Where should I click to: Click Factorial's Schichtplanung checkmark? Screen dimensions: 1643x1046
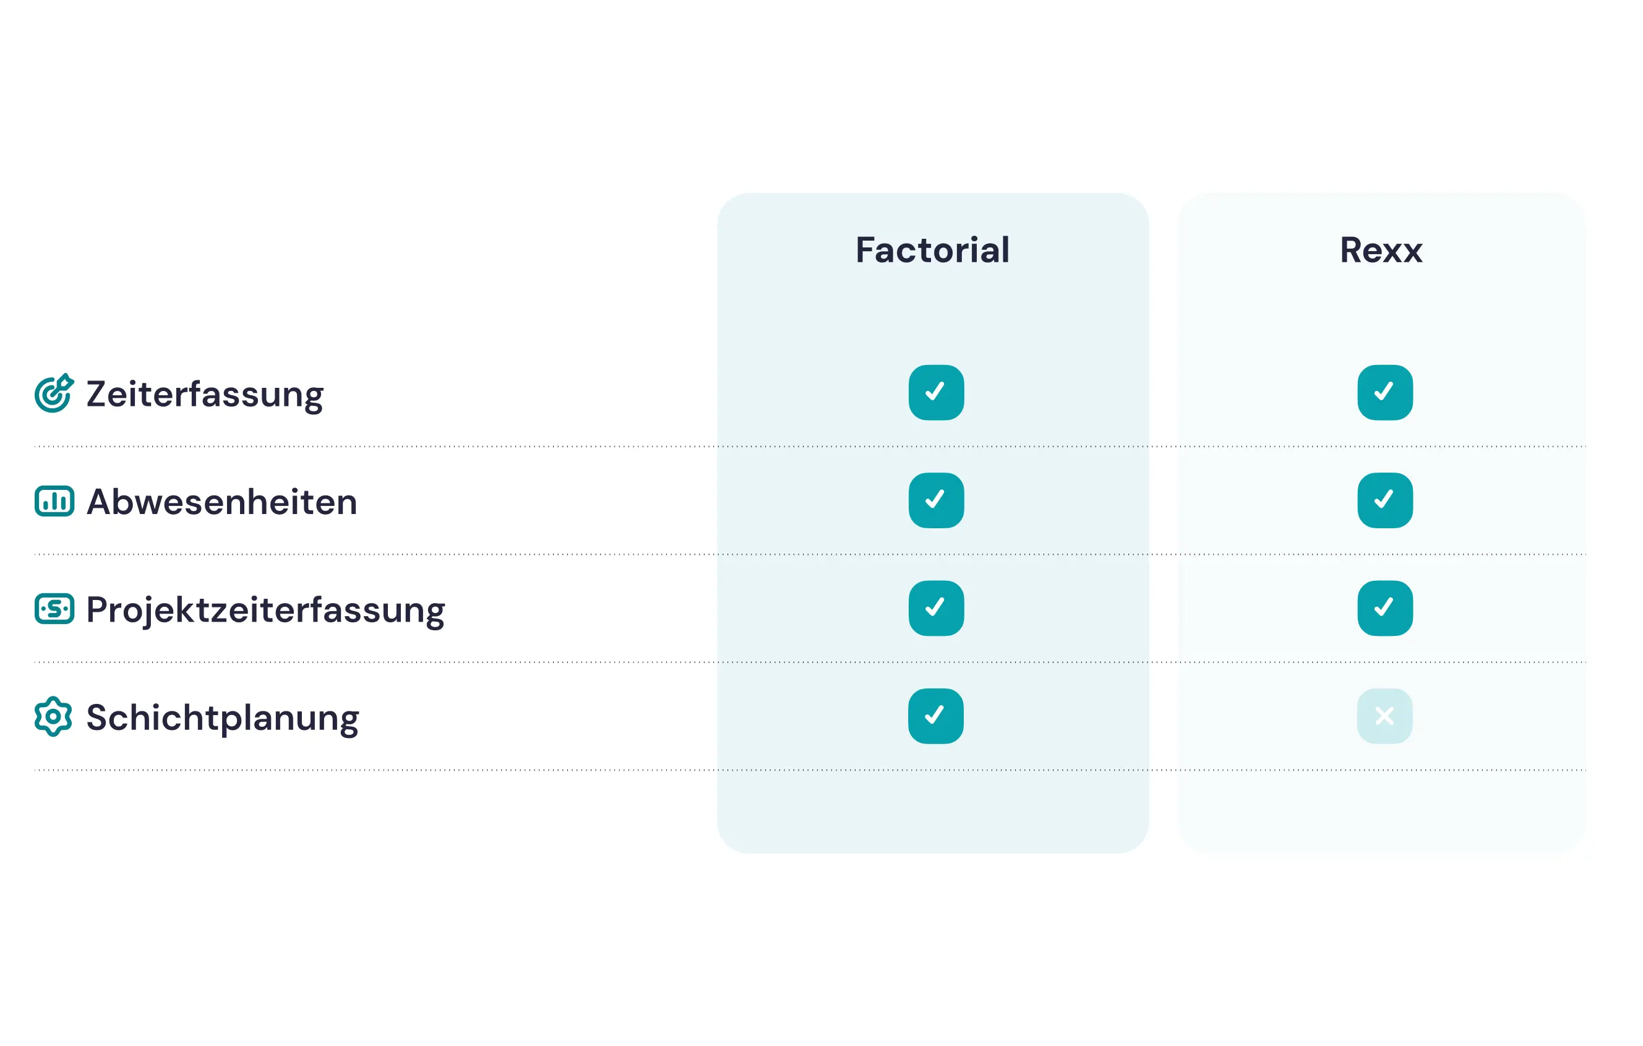click(x=935, y=716)
